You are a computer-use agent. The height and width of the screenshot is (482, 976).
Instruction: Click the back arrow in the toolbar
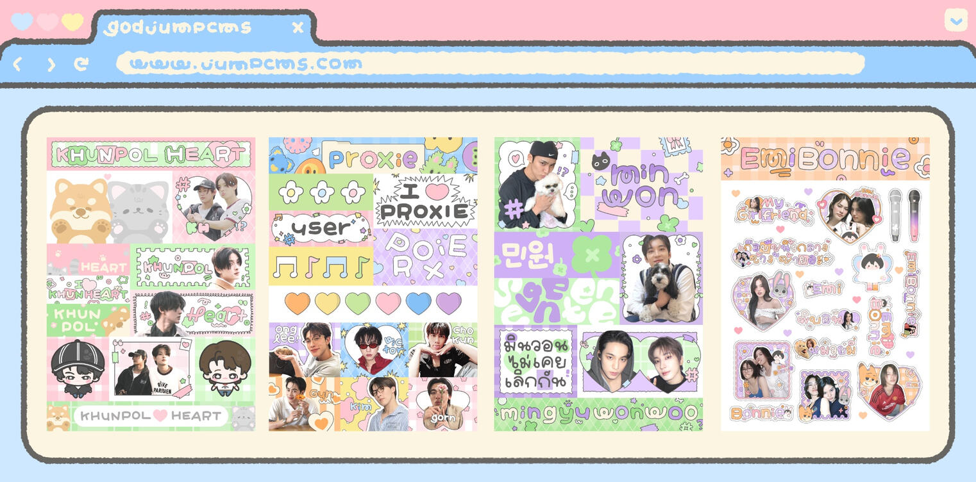click(x=18, y=64)
